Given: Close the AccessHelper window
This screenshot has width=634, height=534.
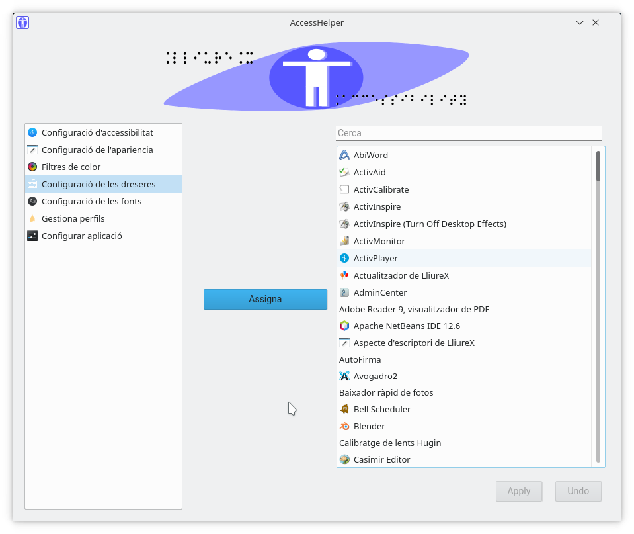Looking at the screenshot, I should point(596,22).
